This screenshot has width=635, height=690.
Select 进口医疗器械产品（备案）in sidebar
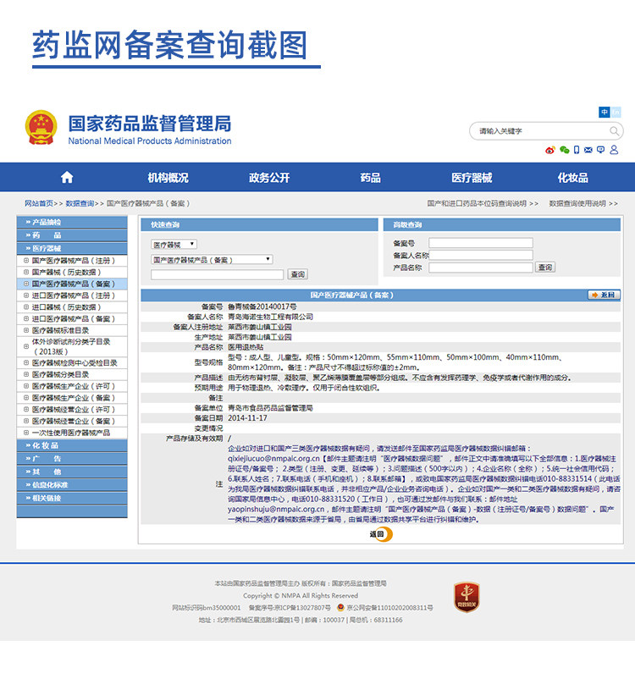72,318
